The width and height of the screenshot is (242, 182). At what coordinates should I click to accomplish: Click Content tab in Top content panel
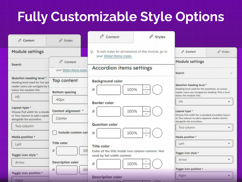coord(68,62)
